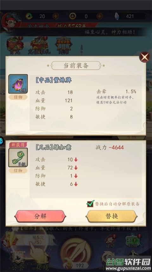The height and width of the screenshot is (272, 152).
Task: Add more jade currency with plus button
Action: click(55, 16)
